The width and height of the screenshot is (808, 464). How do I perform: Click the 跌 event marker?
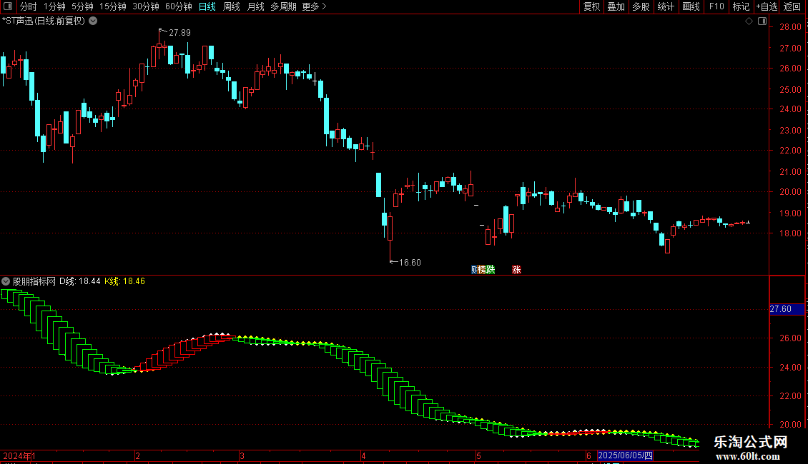[x=491, y=270]
